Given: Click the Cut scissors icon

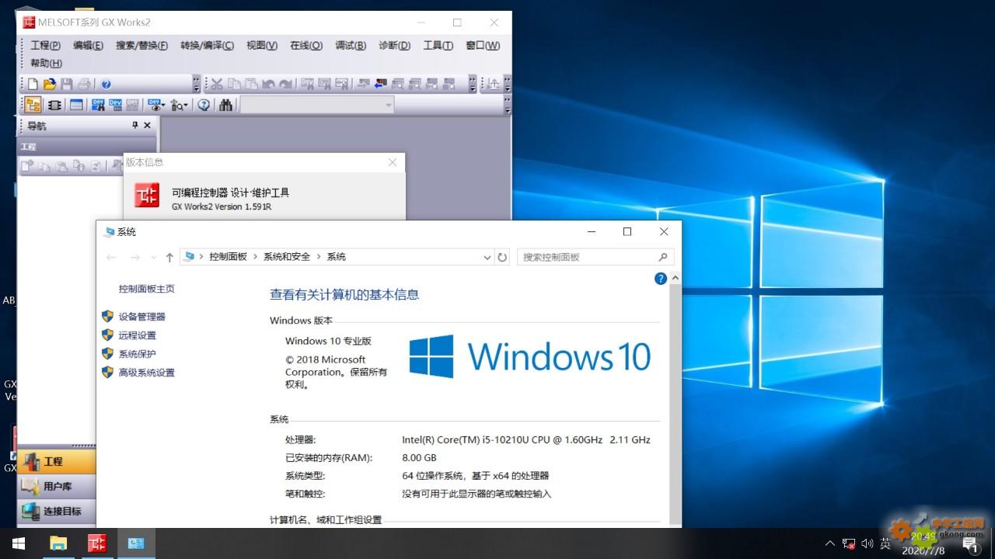Looking at the screenshot, I should point(217,84).
